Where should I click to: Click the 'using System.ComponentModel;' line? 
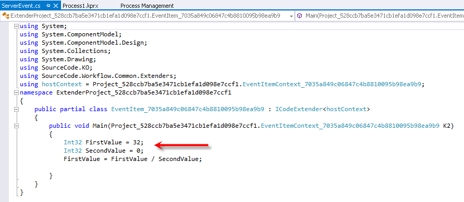tap(71, 34)
